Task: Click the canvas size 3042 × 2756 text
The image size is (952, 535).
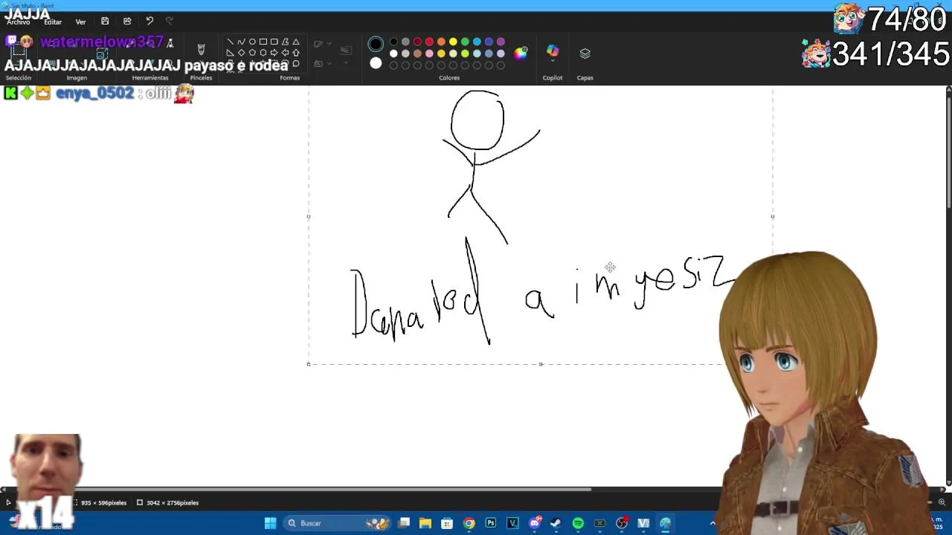Action: pos(173,503)
